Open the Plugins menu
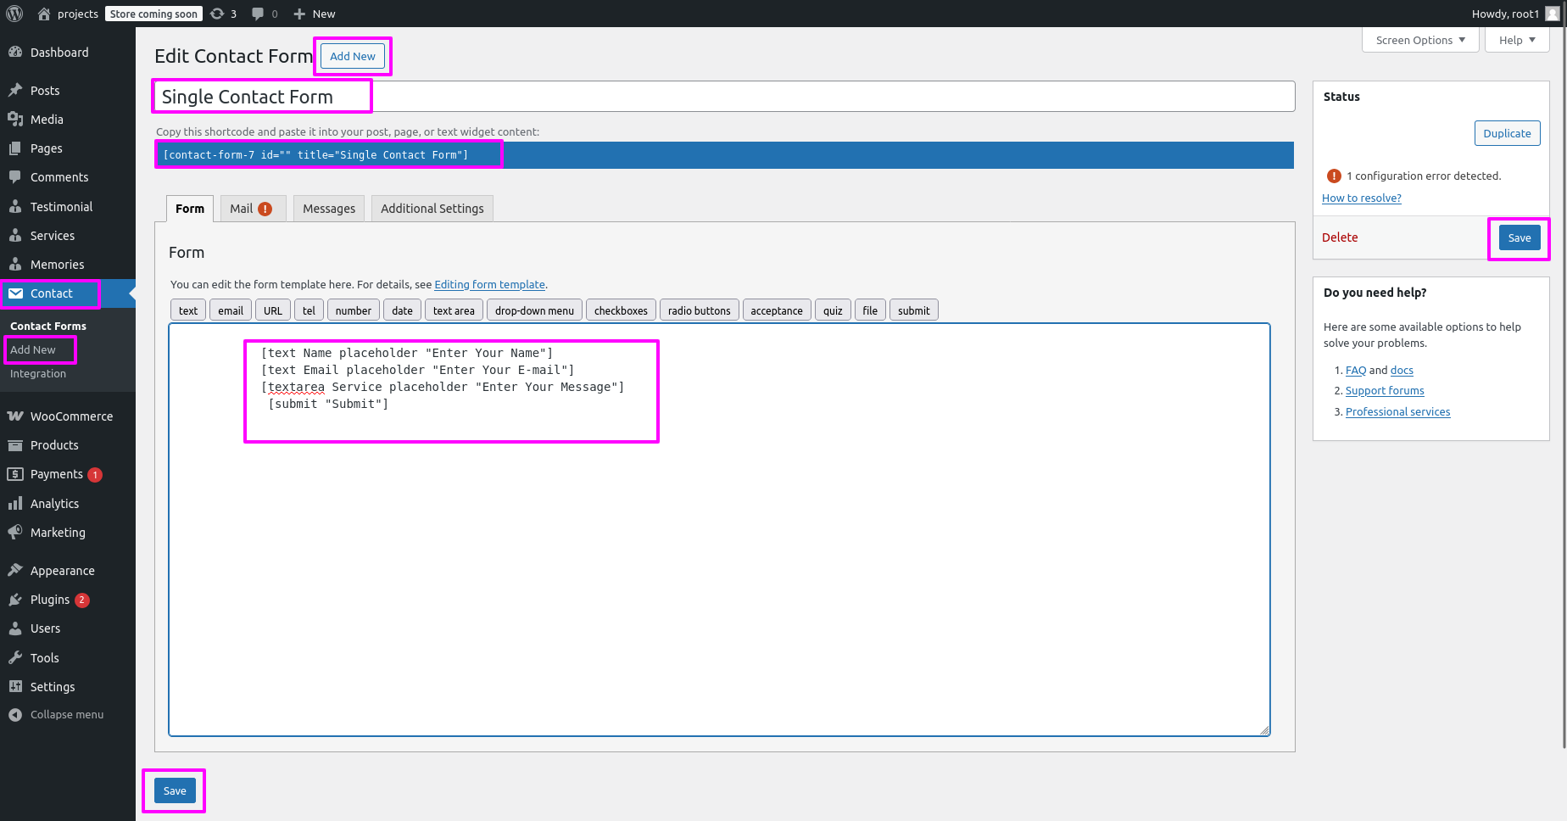Image resolution: width=1567 pixels, height=821 pixels. pos(50,600)
